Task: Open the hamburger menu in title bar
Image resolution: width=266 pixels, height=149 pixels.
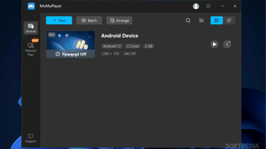Action: tap(208, 6)
